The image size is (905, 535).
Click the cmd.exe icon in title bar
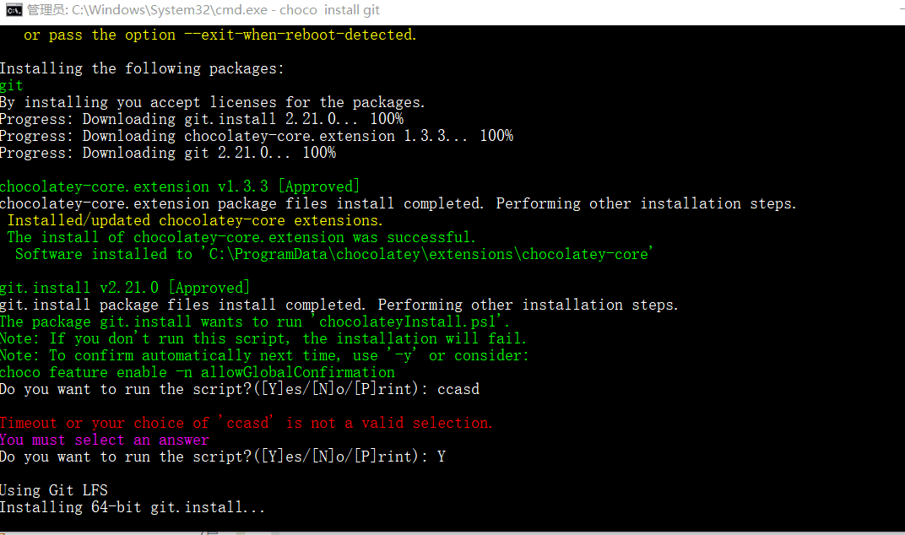click(13, 11)
